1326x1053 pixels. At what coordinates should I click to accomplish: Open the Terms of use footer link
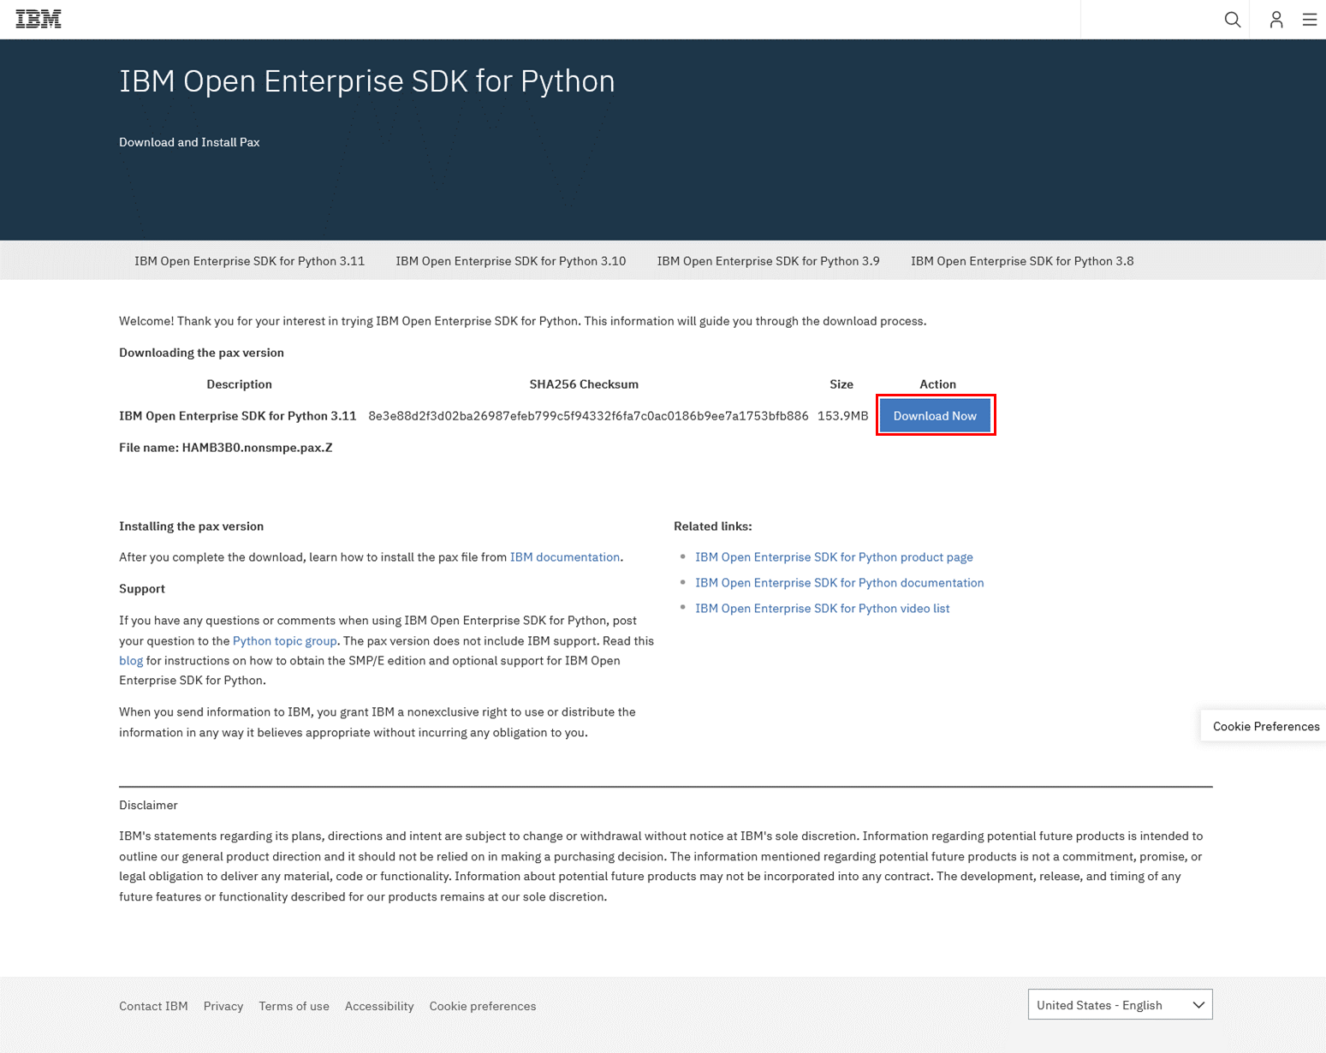[294, 1006]
